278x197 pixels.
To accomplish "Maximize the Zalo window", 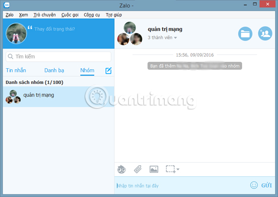I will [255, 4].
